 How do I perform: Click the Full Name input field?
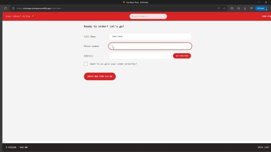point(150,36)
